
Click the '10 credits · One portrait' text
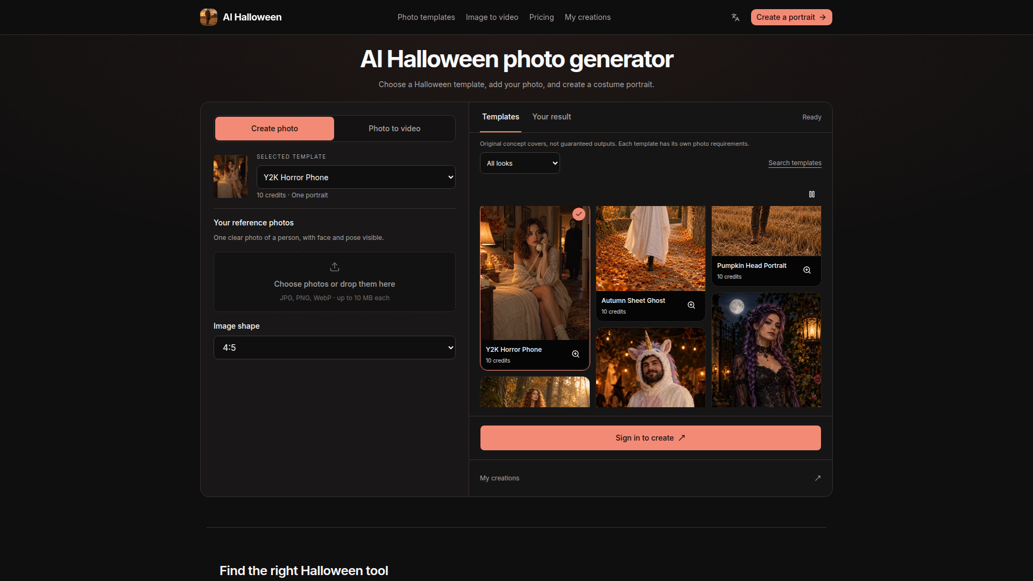[x=292, y=195]
